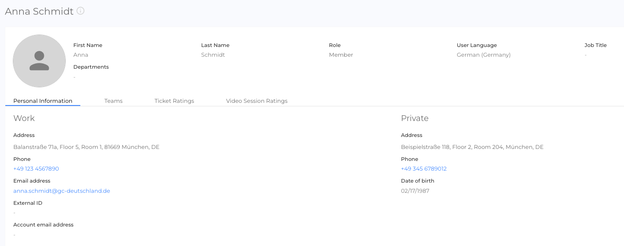Go to the Personal Information tab
Screen dimensions: 624x246
[43, 101]
